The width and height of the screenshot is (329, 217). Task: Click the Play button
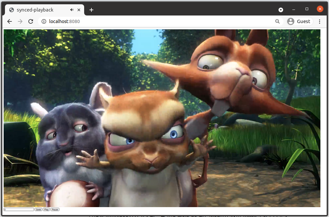47,209
